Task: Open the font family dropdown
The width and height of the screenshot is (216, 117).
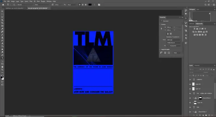Action: point(25,5)
